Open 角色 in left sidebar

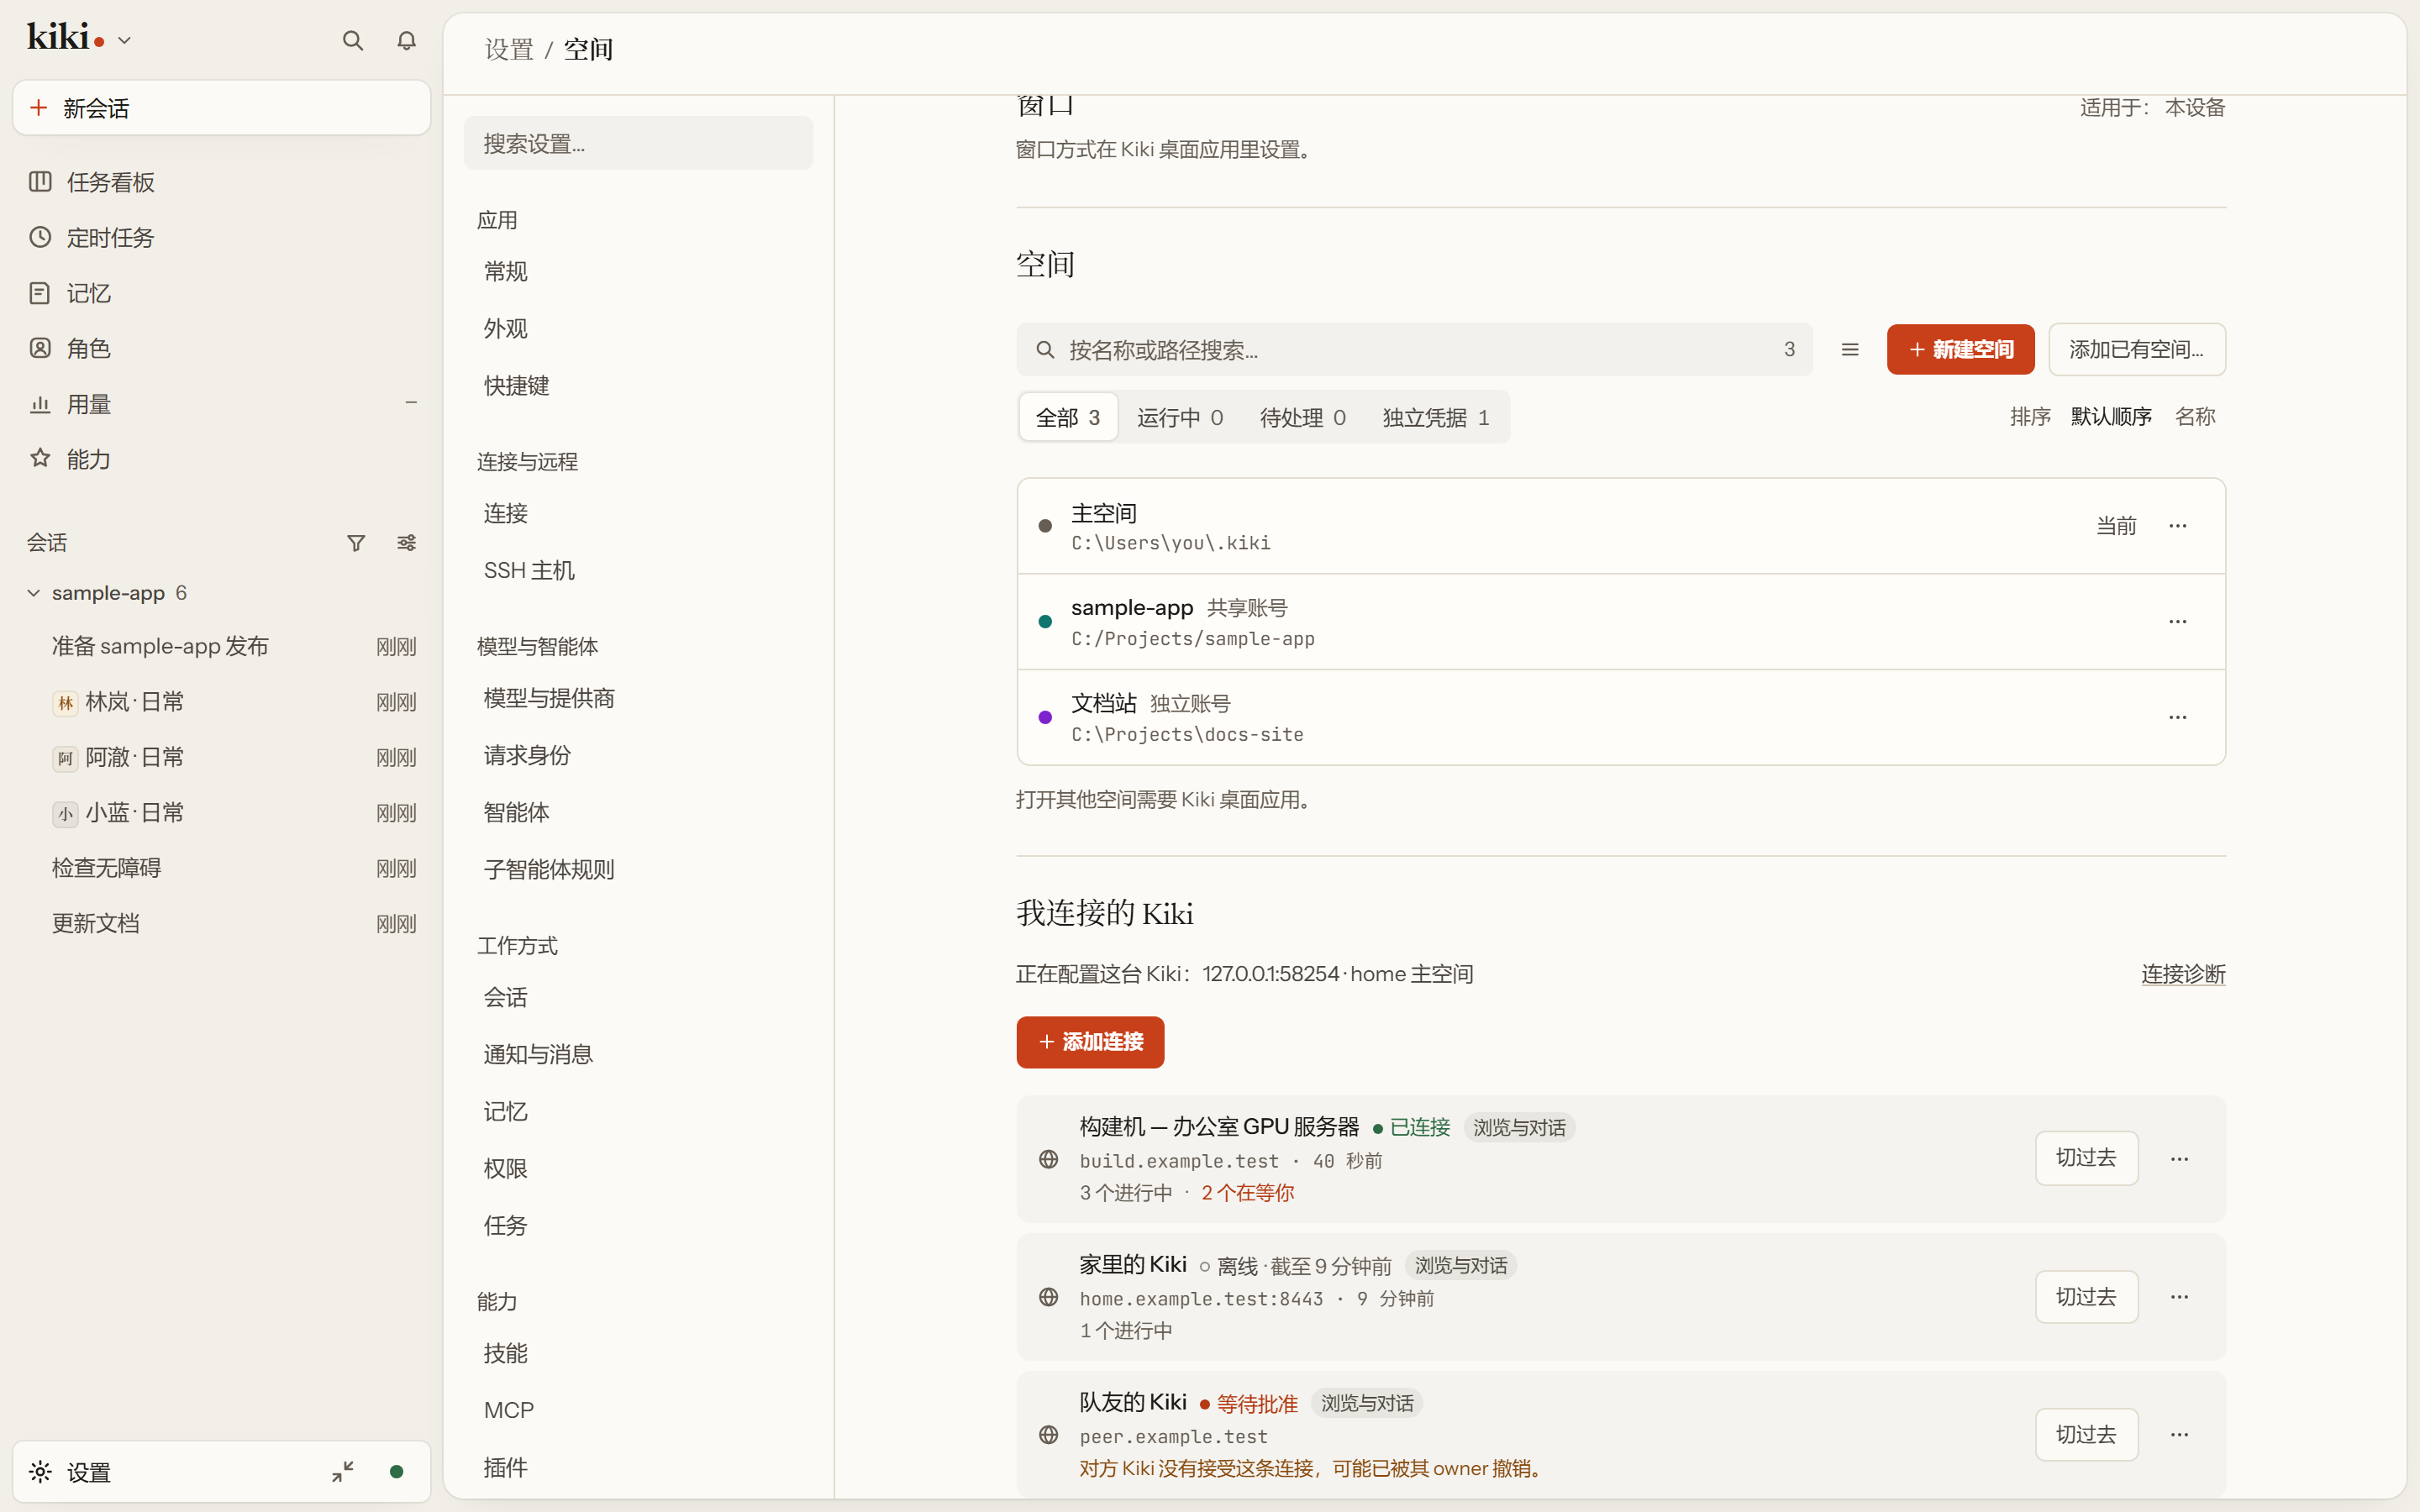221,348
